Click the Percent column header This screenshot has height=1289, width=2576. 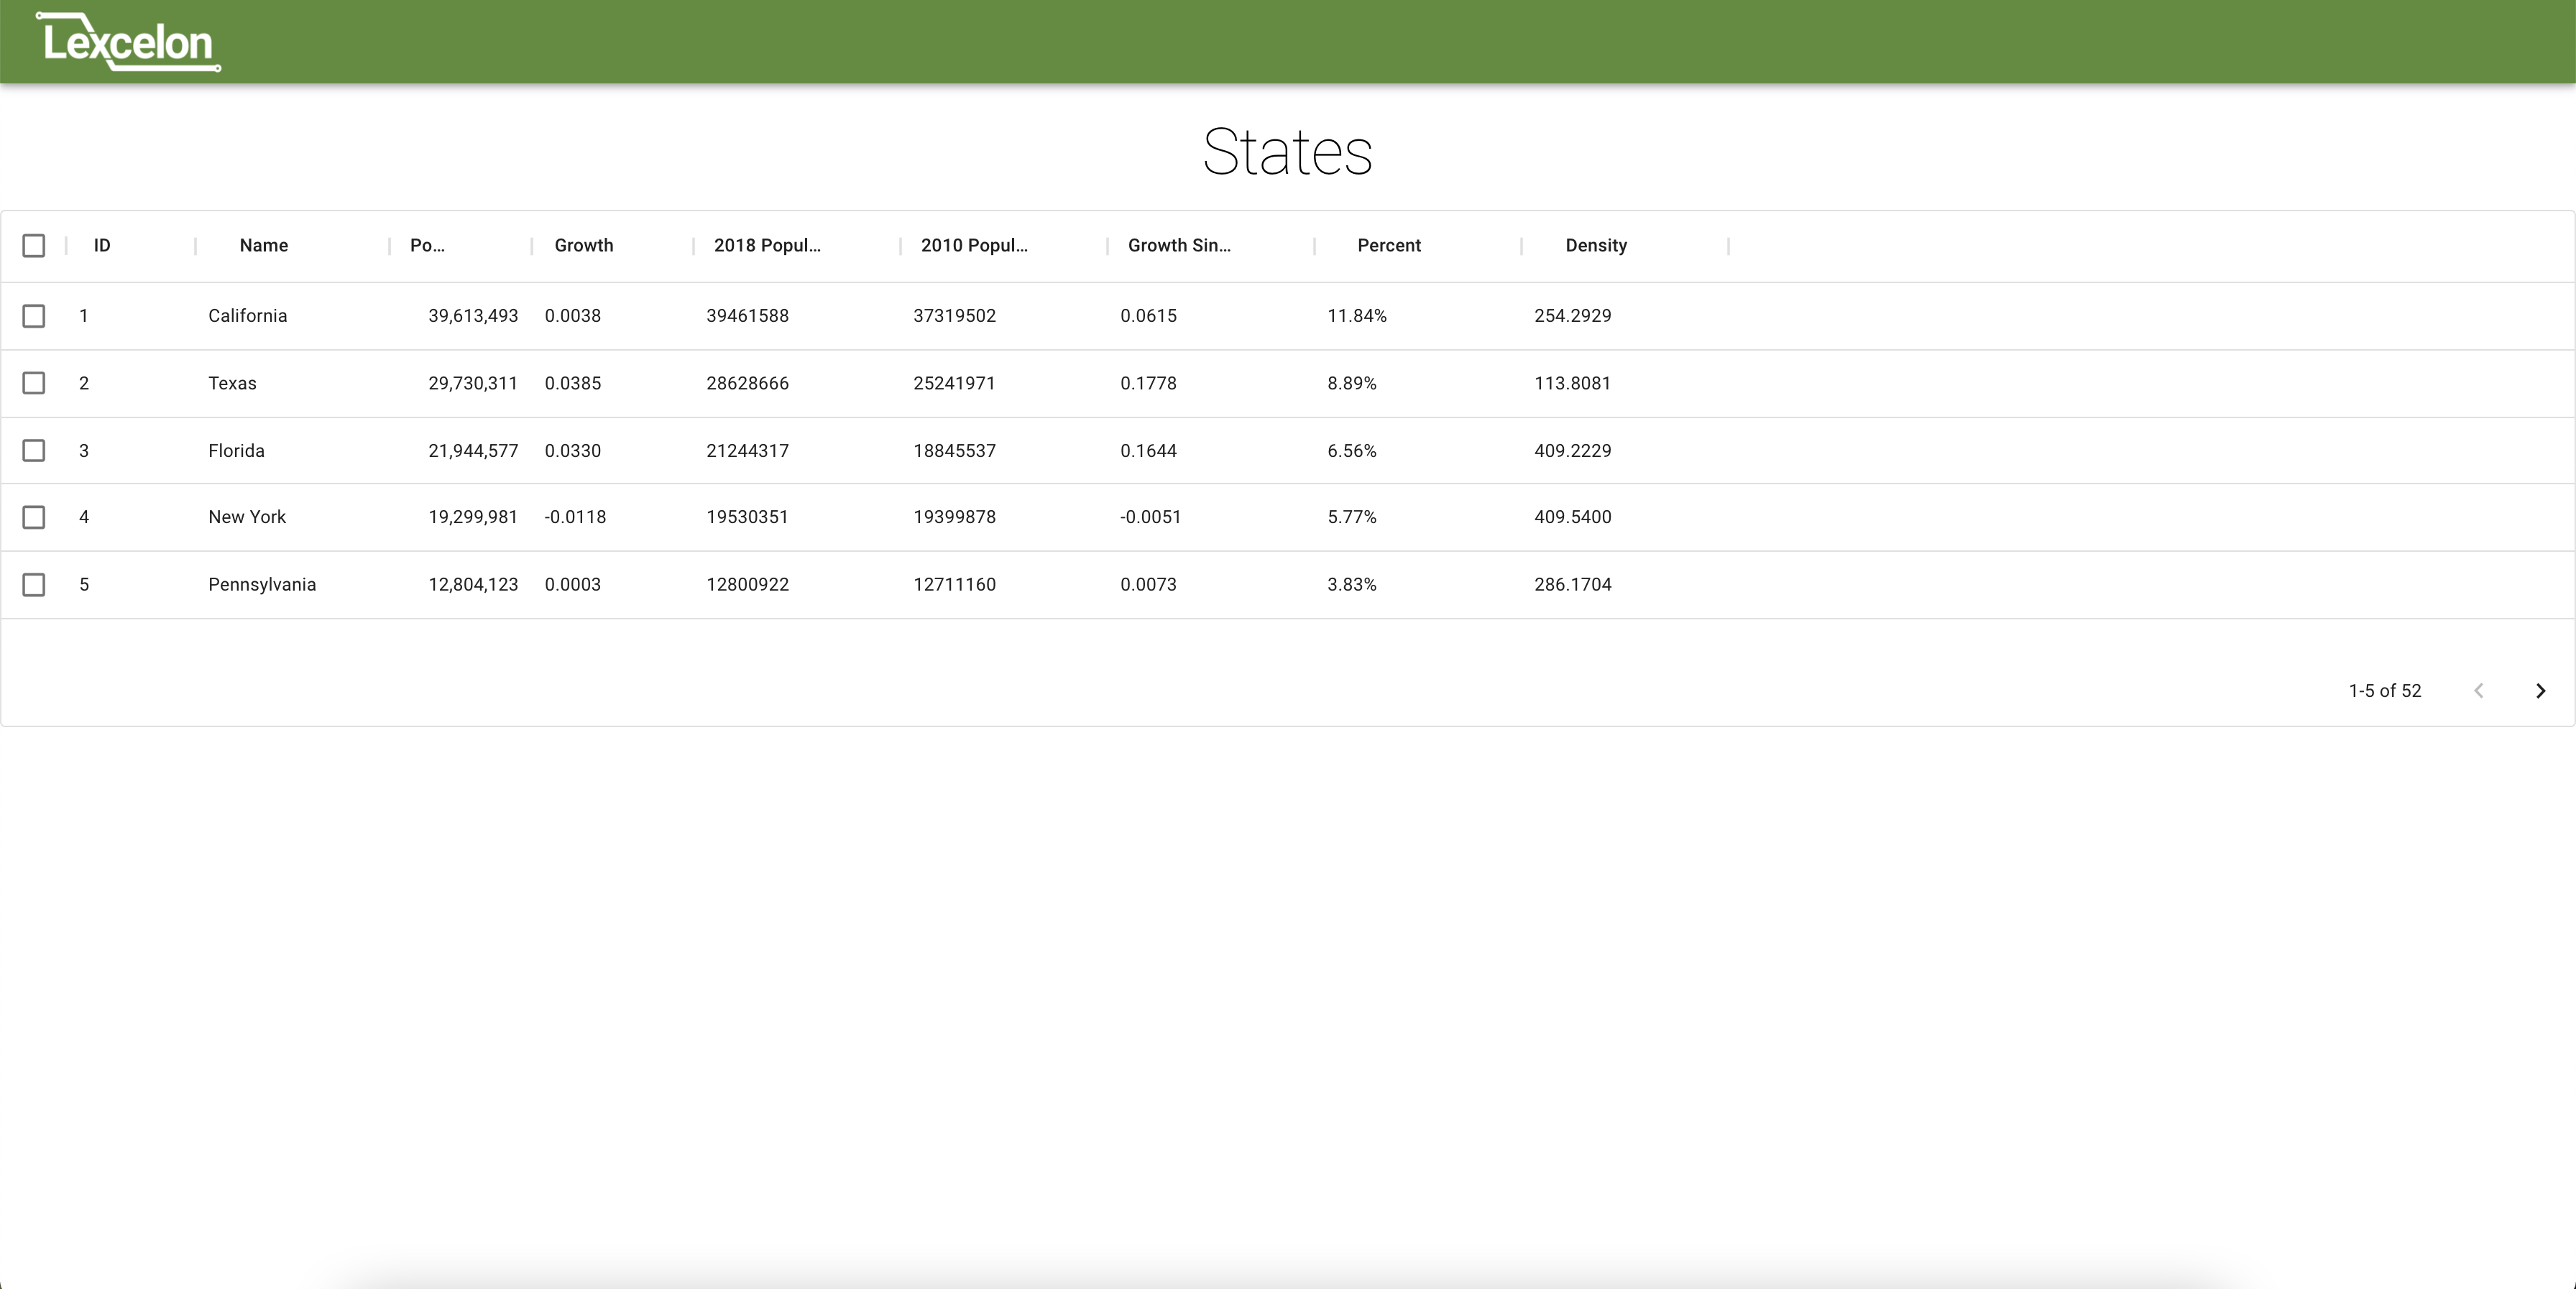coord(1389,246)
